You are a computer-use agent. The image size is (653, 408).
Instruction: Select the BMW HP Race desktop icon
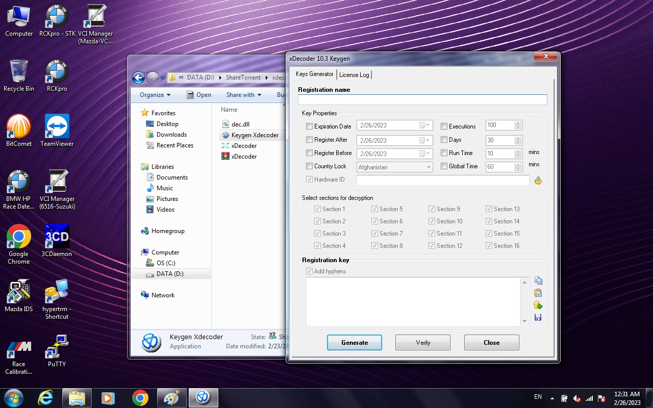click(x=19, y=190)
